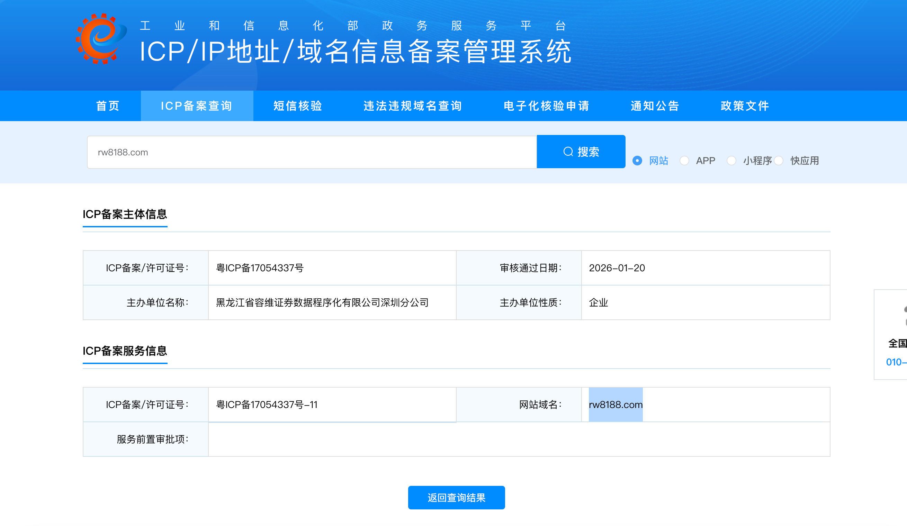Click the 粤ICP备17054337号-11 license number

click(267, 405)
